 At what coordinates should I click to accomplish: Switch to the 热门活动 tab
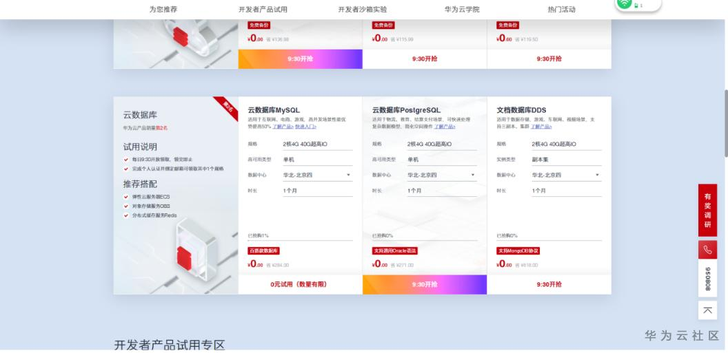(x=561, y=9)
